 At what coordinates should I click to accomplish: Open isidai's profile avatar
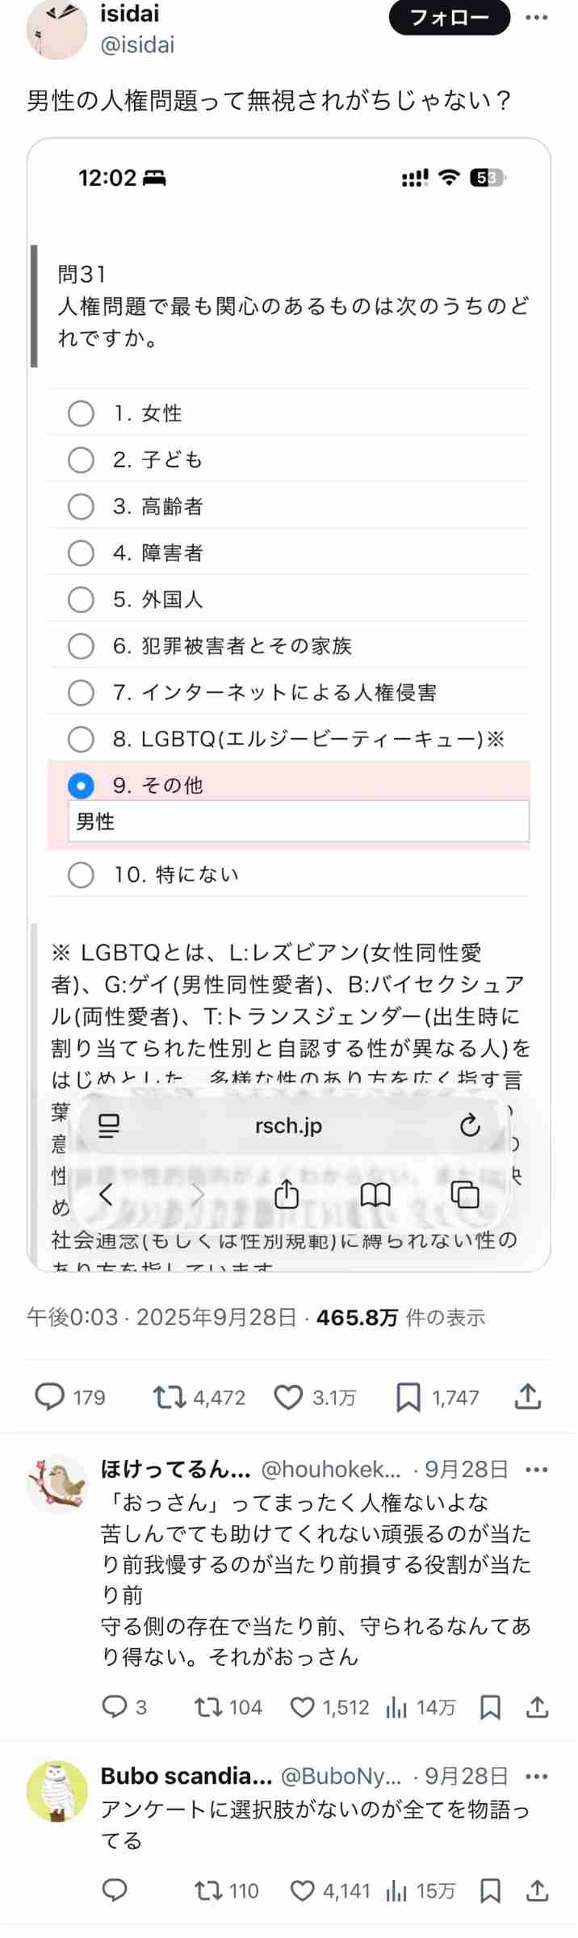pos(57,29)
